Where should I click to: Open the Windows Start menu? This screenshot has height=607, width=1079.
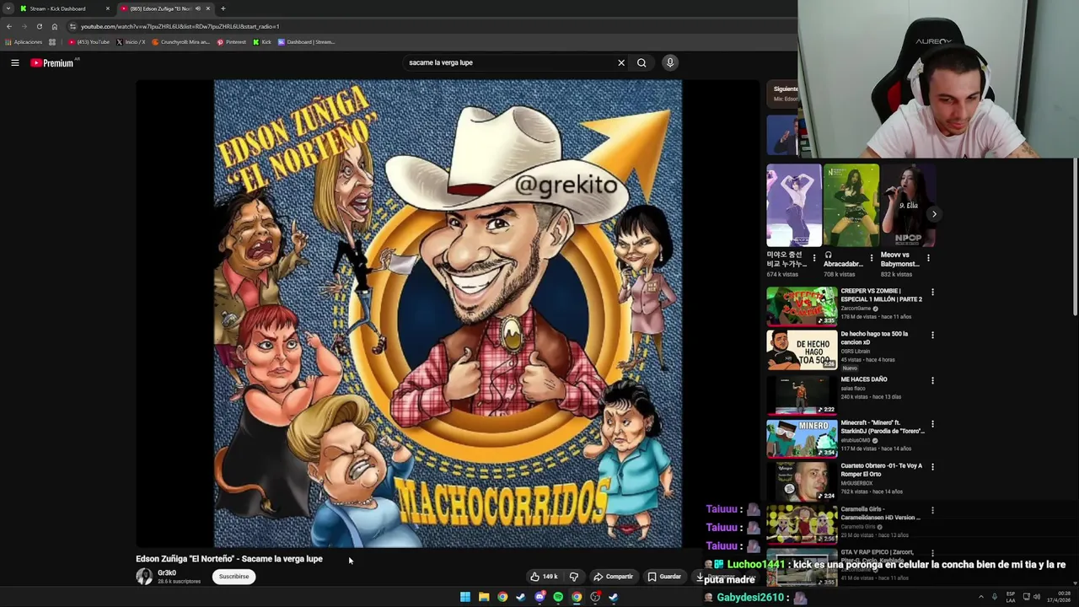coord(465,597)
